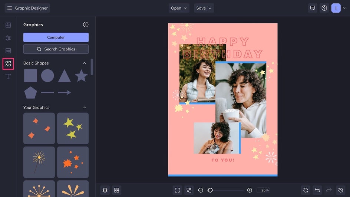Select the woman holding cup photo

point(241,100)
